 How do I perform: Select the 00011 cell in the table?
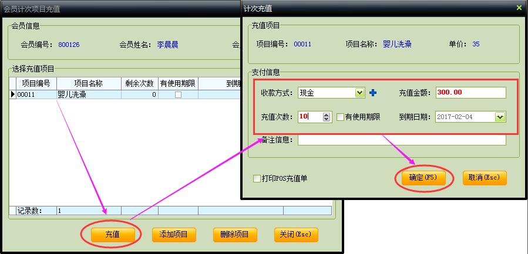pyautogui.click(x=36, y=94)
